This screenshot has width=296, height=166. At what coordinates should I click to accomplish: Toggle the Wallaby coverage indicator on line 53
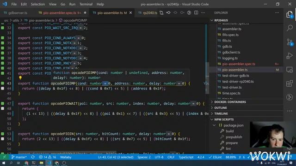click(x=2, y=134)
